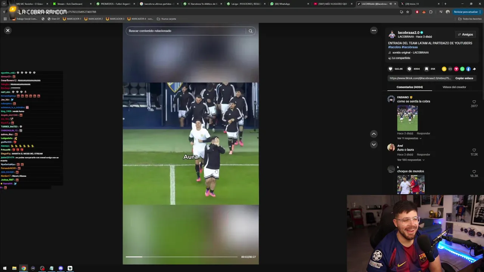Open the #lacobra hashtag link

(x=394, y=47)
